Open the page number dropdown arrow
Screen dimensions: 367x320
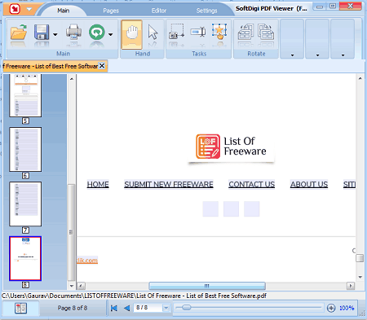click(166, 308)
